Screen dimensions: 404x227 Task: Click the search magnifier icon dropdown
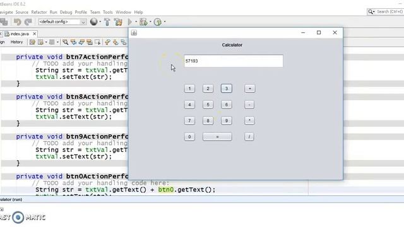[x=371, y=12]
